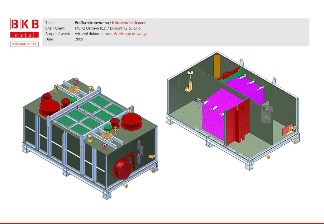Click the small red plate in cutaway corner

[x=286, y=130]
